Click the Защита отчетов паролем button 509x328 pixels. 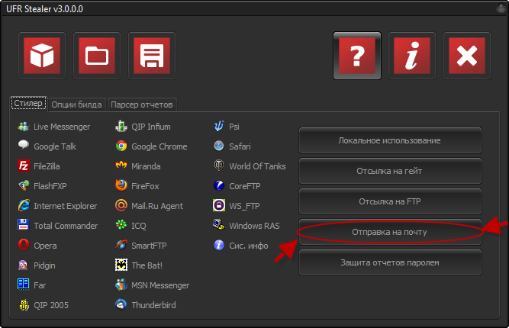point(390,262)
